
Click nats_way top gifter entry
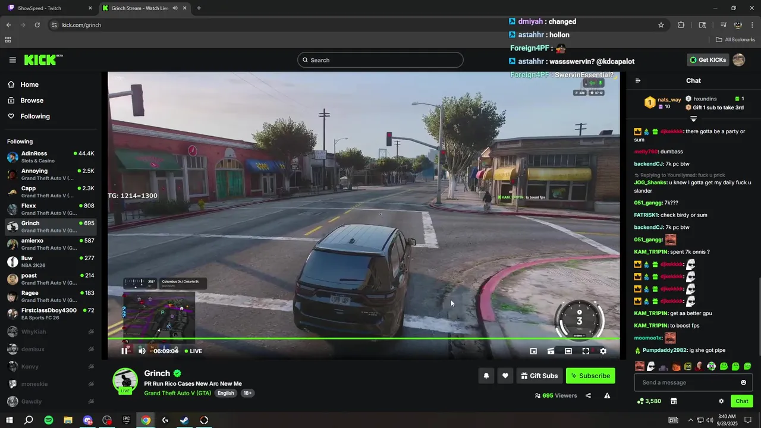[x=663, y=103]
